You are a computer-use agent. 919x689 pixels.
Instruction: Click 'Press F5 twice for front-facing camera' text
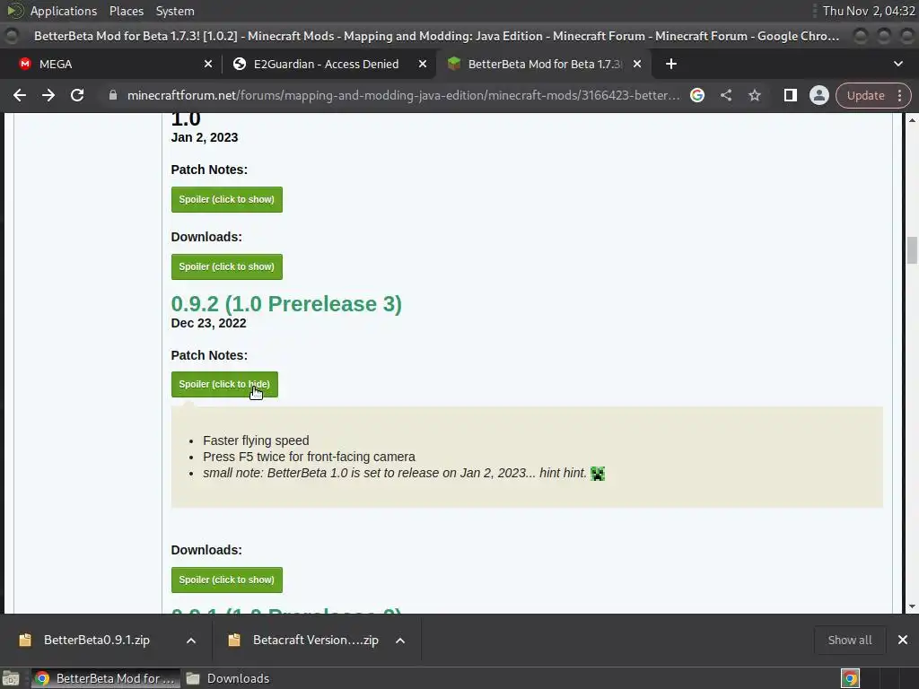309,457
